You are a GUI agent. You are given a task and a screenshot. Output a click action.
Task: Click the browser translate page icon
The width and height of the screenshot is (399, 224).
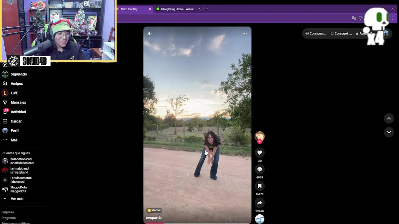point(354,18)
